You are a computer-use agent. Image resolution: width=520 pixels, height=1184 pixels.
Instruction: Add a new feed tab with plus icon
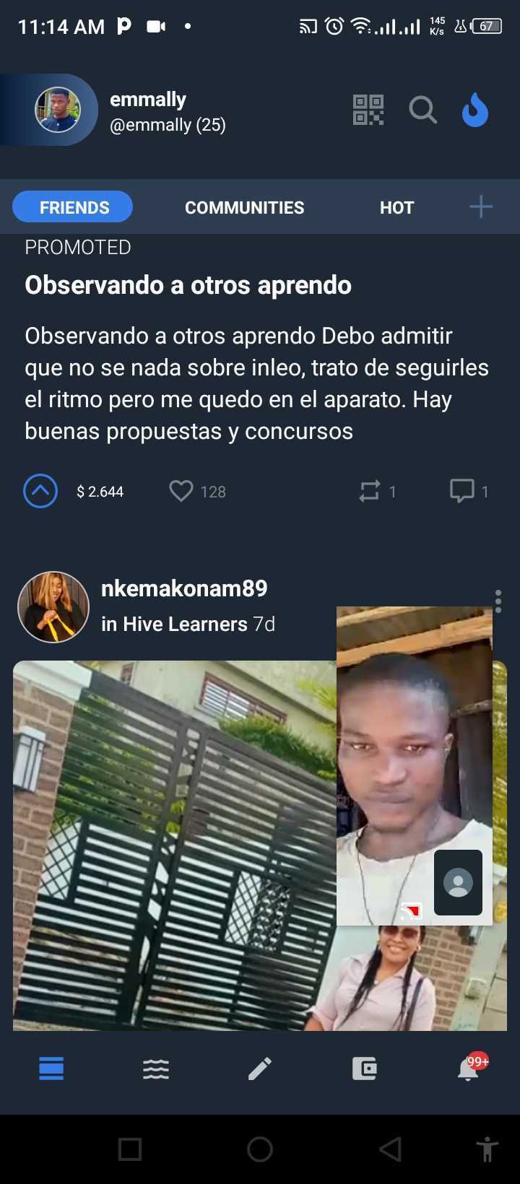[481, 207]
